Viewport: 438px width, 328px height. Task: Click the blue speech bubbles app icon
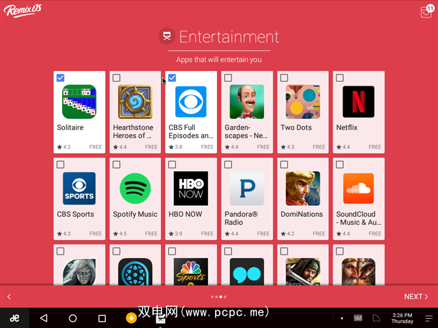[x=247, y=272]
